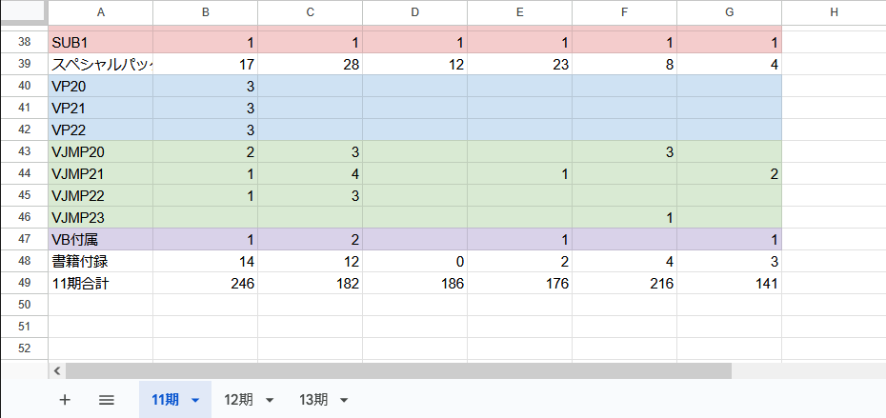
Task: Select the 11期 sheet tab
Action: point(164,400)
